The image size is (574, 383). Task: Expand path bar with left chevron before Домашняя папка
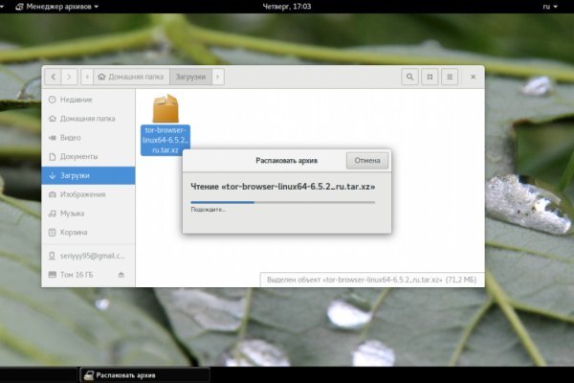tap(89, 76)
